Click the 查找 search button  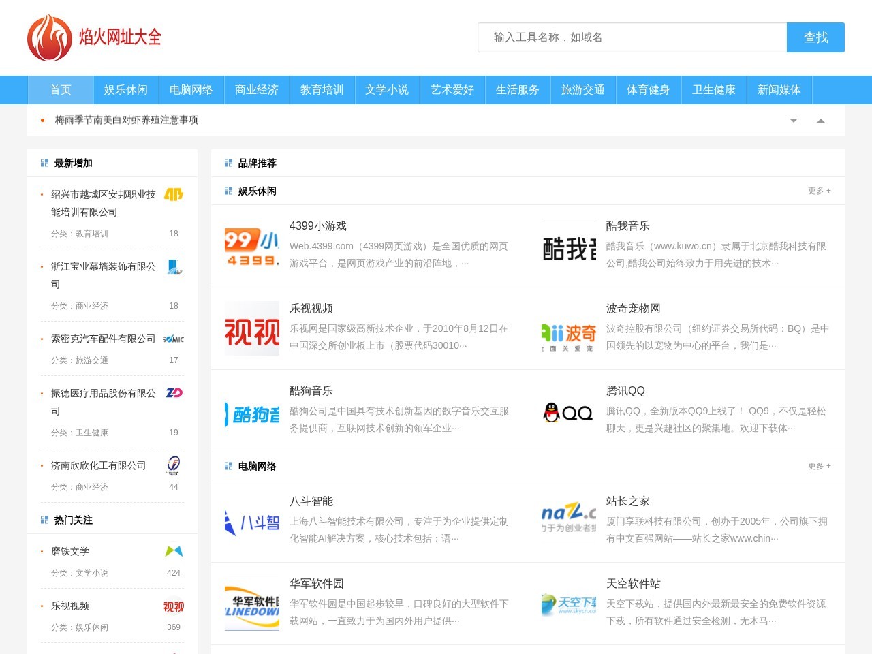[x=815, y=37]
